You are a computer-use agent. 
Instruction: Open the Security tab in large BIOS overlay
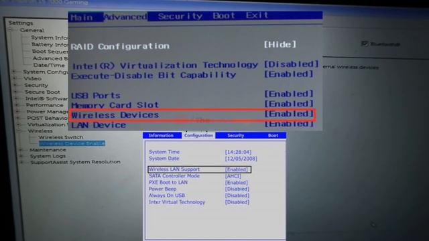click(x=180, y=16)
